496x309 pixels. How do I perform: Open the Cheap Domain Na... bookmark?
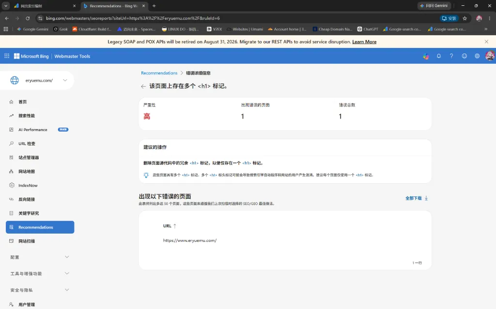tap(332, 29)
